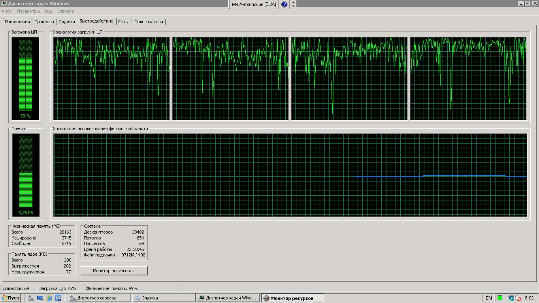
Task: Launch the desktop monitor quick launch icon
Action: coord(40,298)
